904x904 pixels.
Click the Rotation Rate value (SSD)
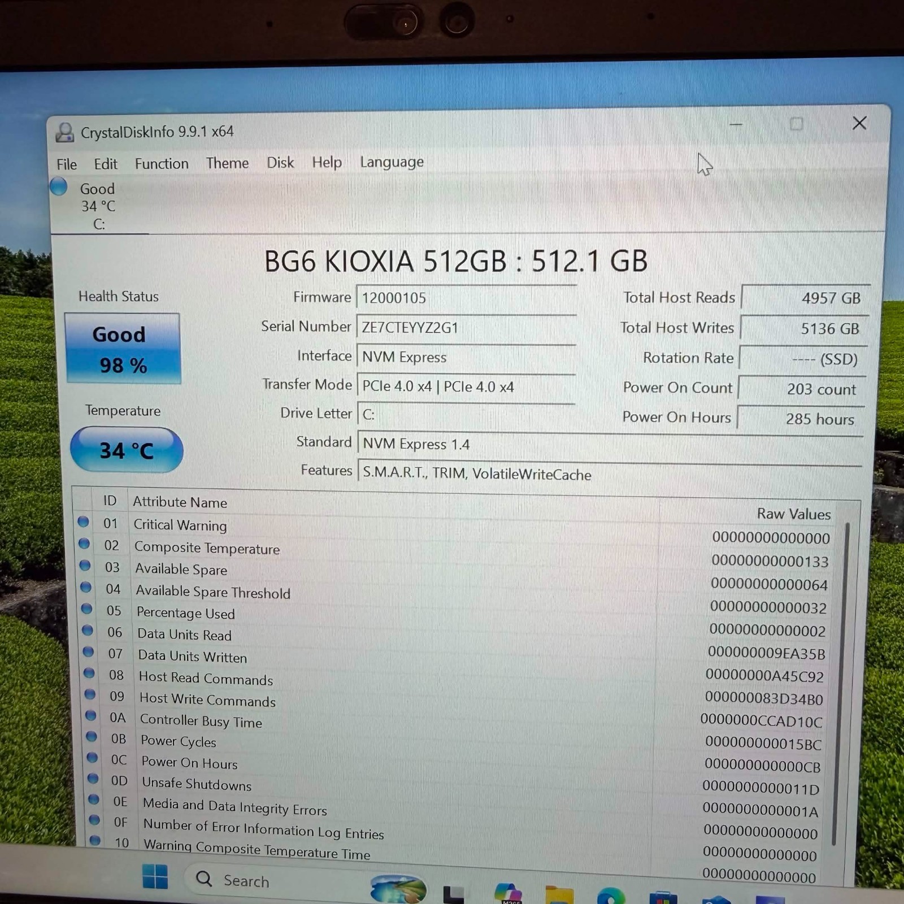click(802, 359)
